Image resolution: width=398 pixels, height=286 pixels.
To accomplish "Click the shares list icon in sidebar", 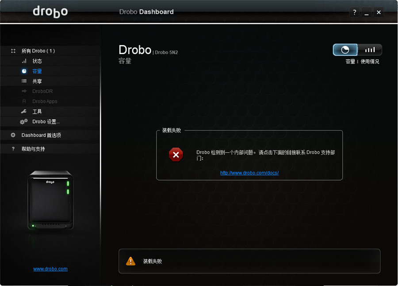I will click(x=24, y=81).
